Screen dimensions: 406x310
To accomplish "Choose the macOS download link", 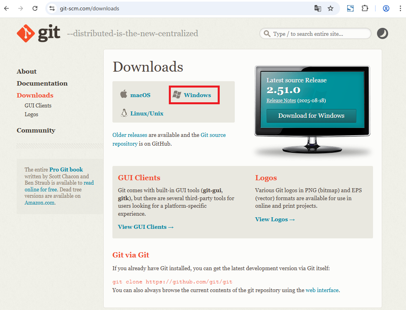I will 140,95.
